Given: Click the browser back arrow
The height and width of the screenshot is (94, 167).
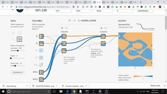Looking at the screenshot, I should click(3, 7).
